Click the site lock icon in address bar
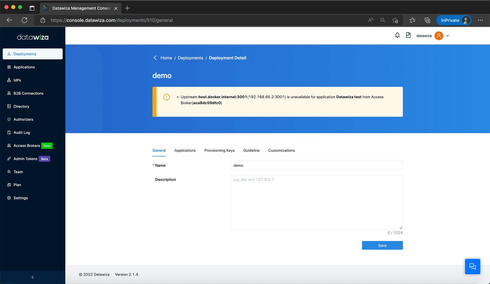Image resolution: width=490 pixels, height=284 pixels. [43, 20]
